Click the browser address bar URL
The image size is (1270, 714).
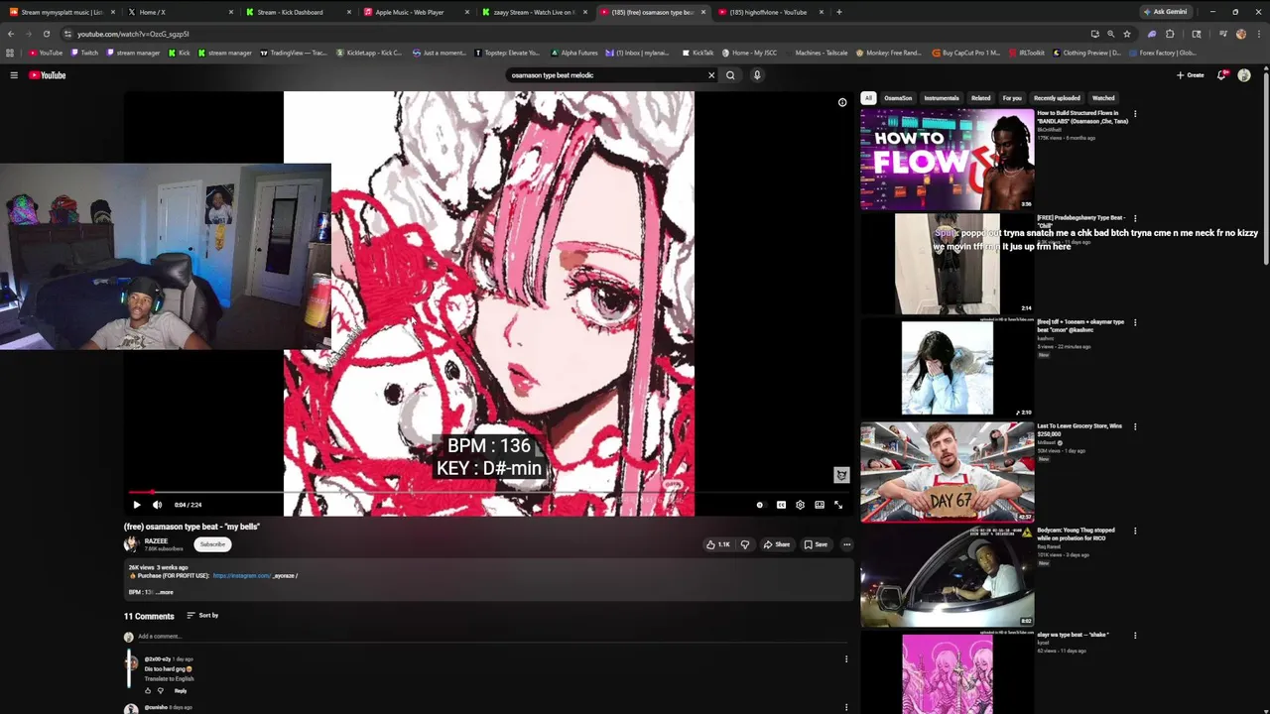point(133,34)
